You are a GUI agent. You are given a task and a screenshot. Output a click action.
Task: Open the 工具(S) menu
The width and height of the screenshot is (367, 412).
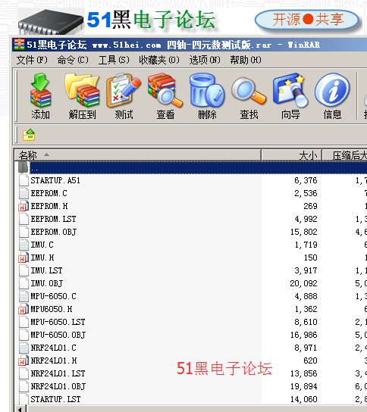pyautogui.click(x=114, y=60)
